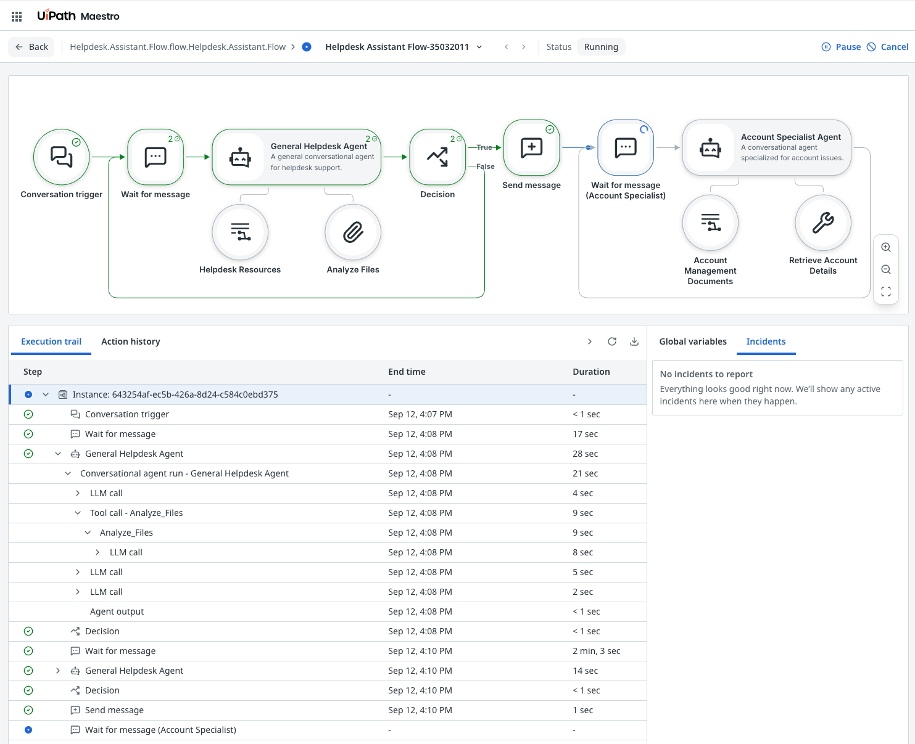915x744 pixels.
Task: Click the End time column header
Action: 407,372
